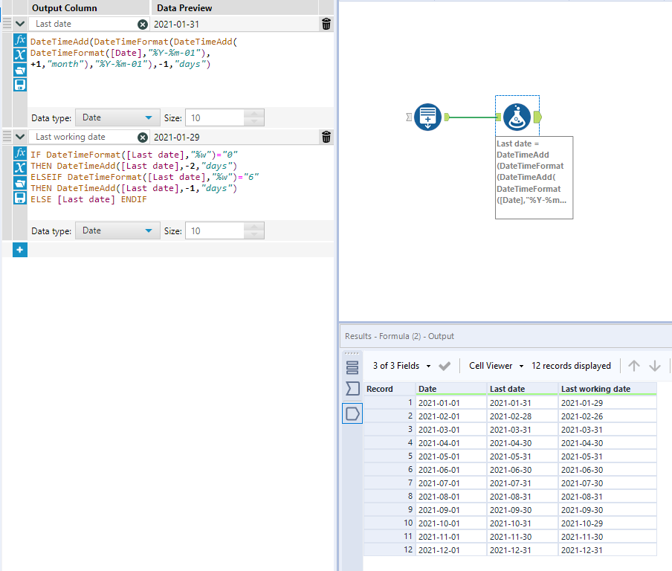Open saved expressions with the disk icon

point(19,84)
